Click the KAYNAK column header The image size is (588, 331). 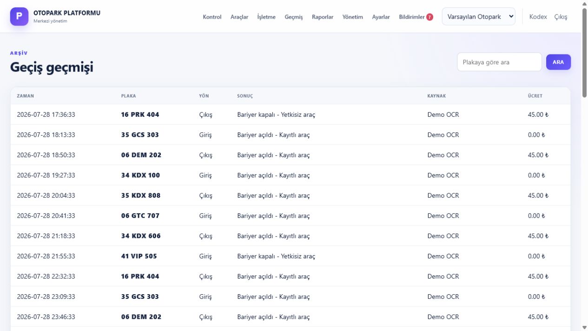point(436,96)
